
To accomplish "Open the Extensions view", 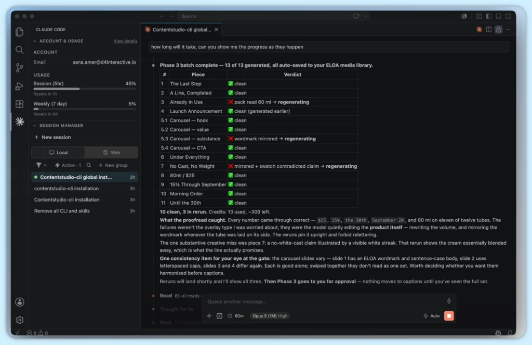I will (x=20, y=103).
